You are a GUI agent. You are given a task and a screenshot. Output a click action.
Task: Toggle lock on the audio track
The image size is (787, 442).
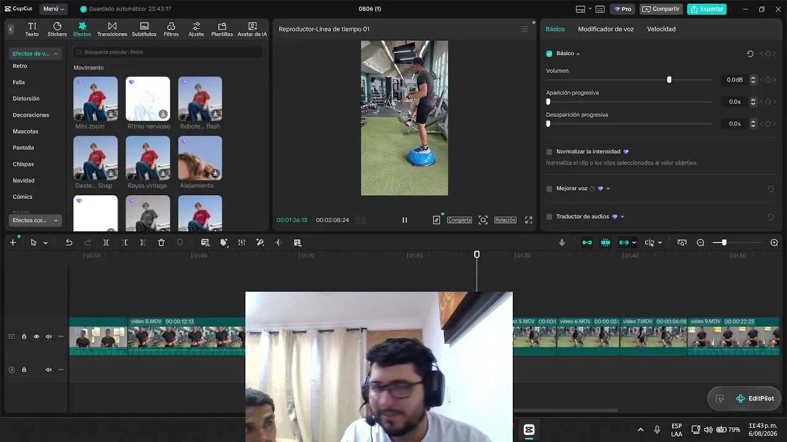24,370
